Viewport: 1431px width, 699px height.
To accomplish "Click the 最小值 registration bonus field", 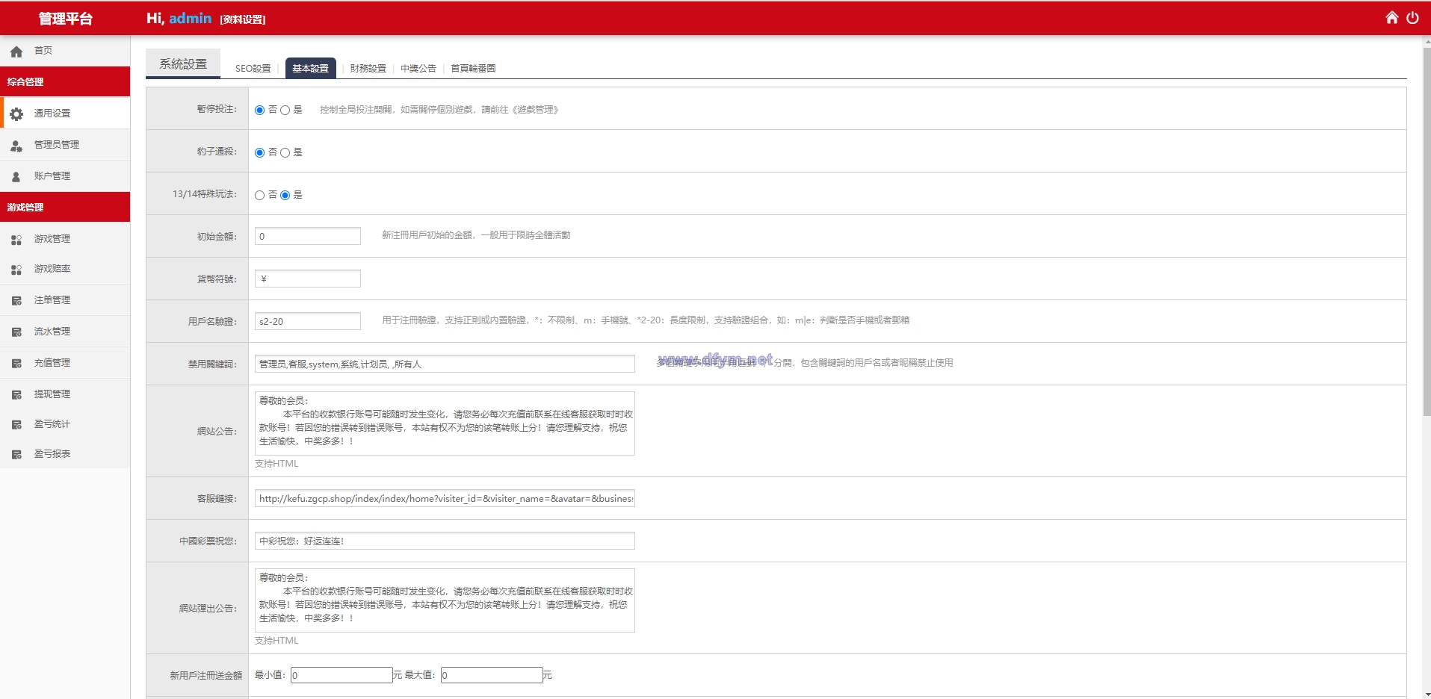I will (x=341, y=675).
